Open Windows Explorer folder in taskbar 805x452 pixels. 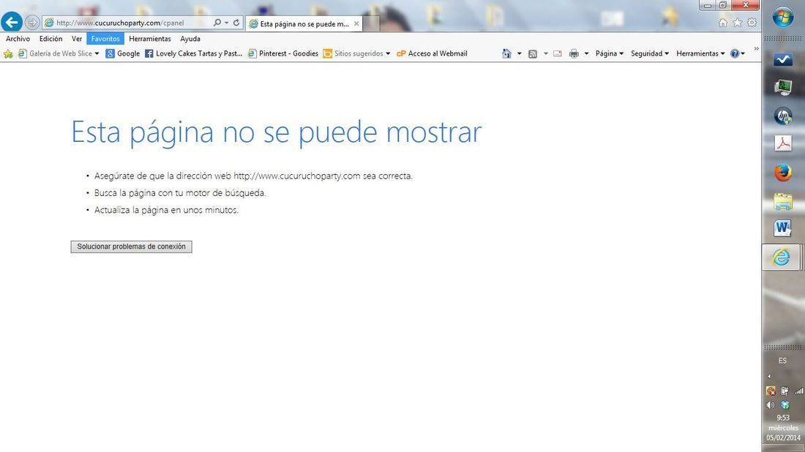[783, 201]
